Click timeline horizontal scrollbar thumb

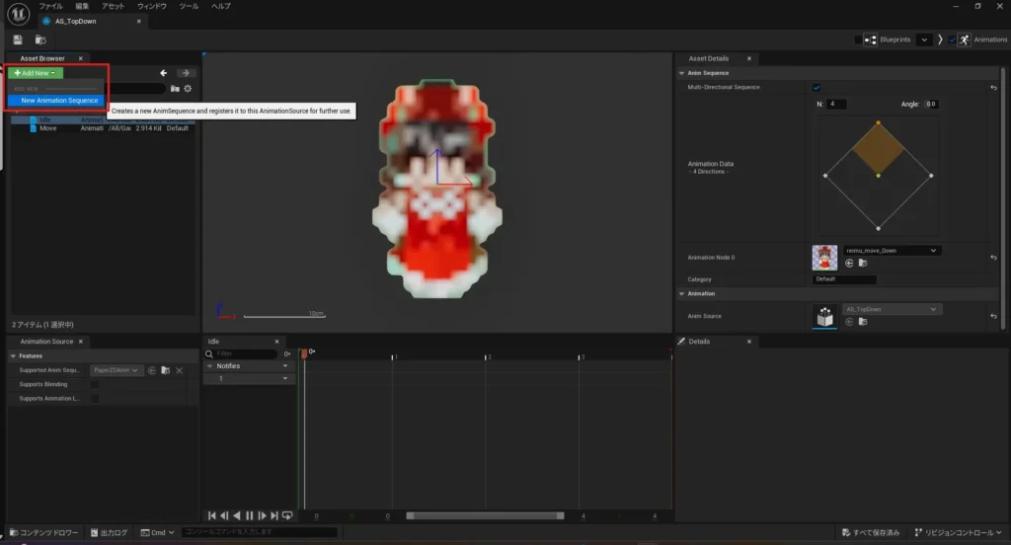pos(485,516)
